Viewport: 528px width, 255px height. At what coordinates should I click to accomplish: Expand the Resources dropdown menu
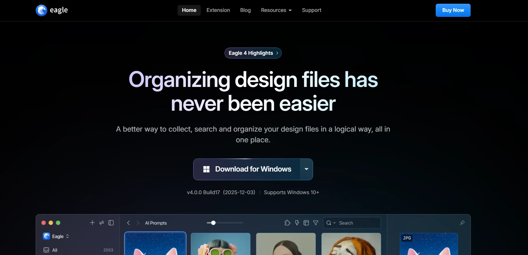(276, 10)
